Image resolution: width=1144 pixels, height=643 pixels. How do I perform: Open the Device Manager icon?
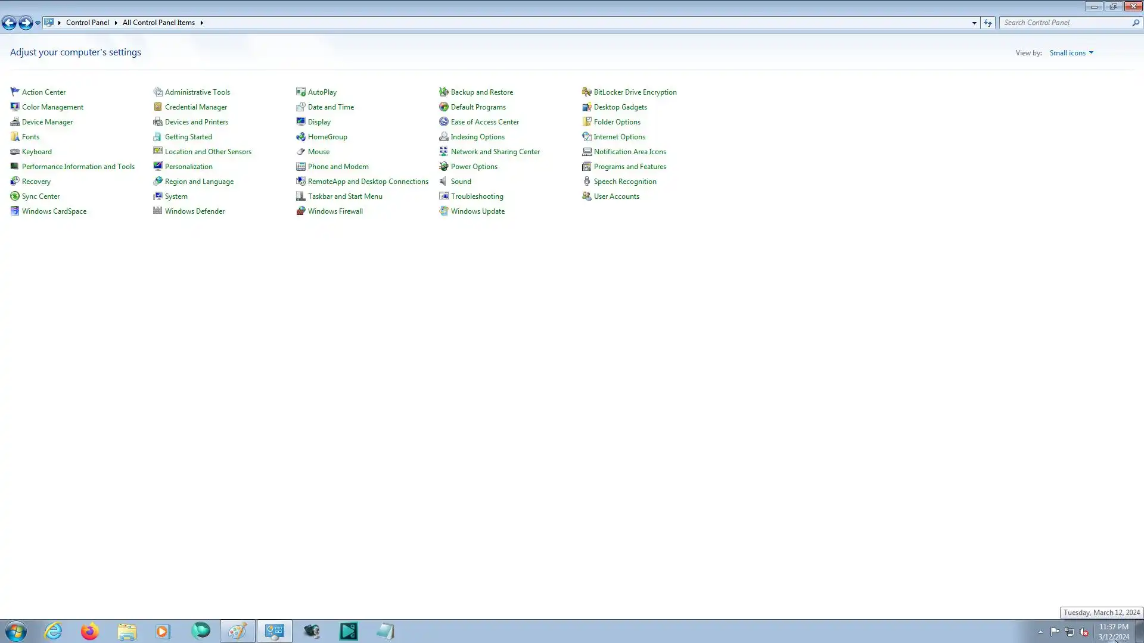pos(15,122)
